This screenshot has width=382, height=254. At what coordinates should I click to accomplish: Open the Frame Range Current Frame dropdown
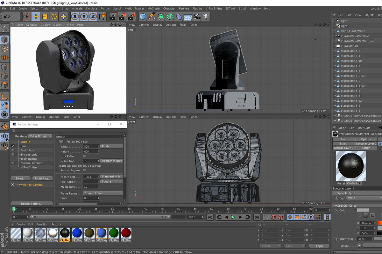[103, 193]
